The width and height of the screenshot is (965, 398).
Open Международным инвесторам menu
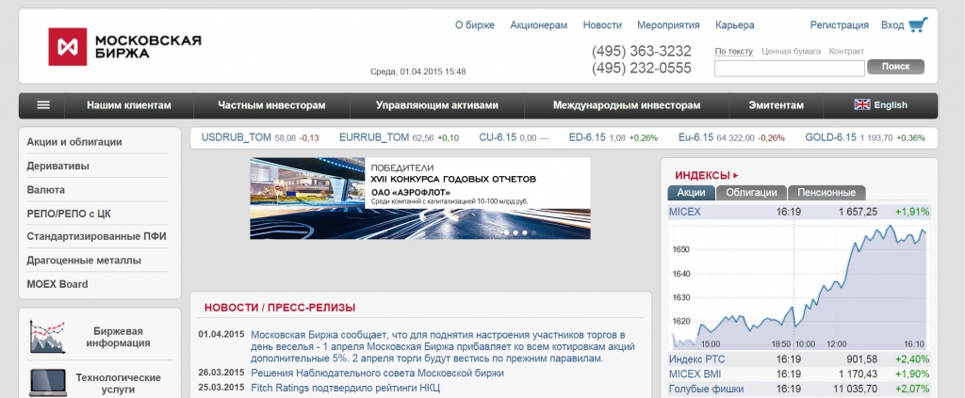pyautogui.click(x=627, y=105)
